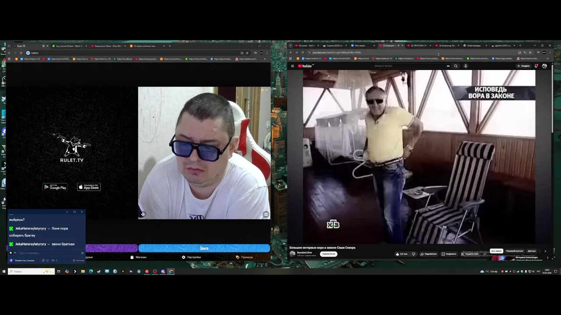The image size is (561, 315).
Task: Click the YouTube search magnifier button
Action: [x=456, y=66]
